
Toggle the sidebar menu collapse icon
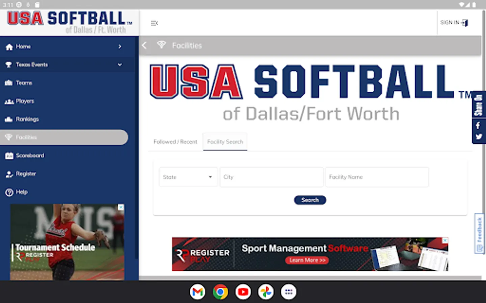tap(154, 23)
